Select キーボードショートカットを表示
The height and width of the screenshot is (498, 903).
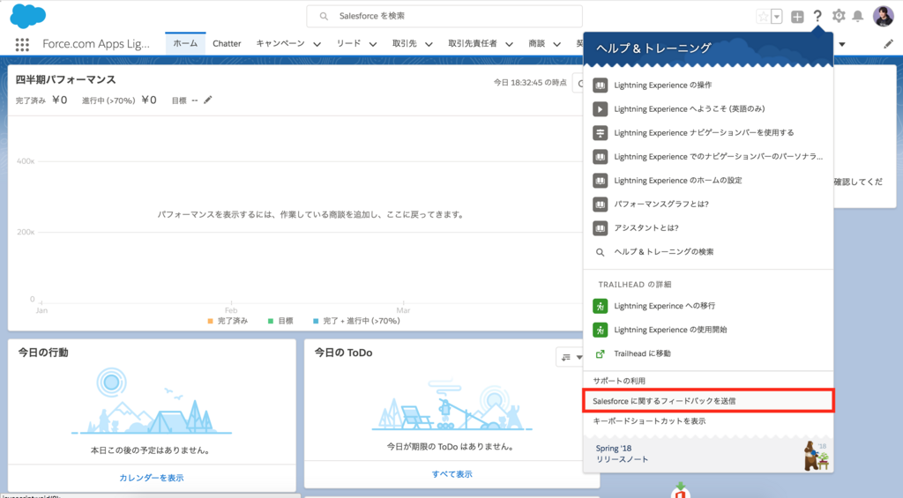coord(650,421)
